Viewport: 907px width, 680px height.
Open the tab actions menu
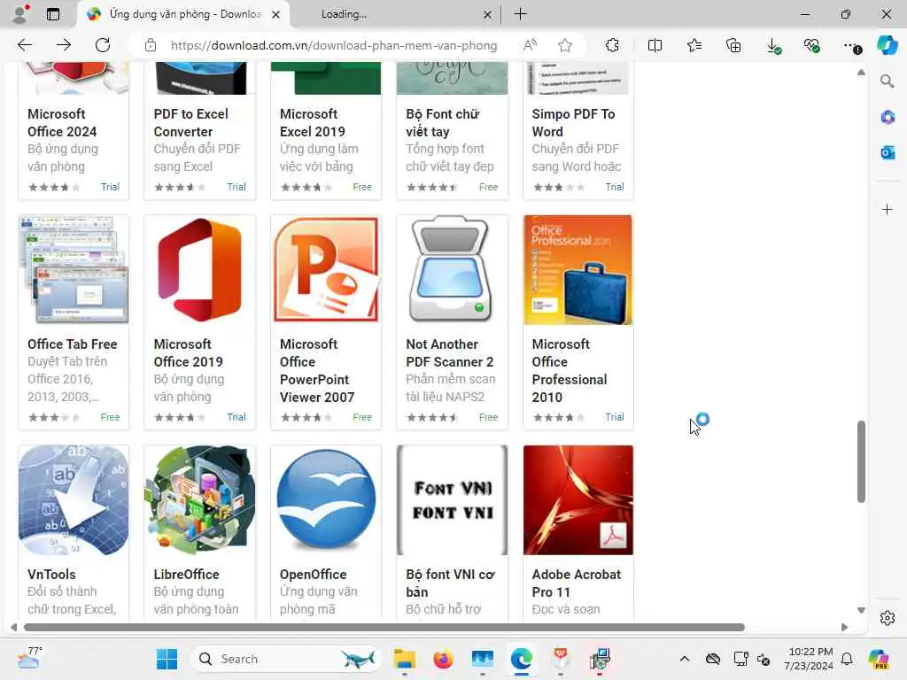click(52, 14)
